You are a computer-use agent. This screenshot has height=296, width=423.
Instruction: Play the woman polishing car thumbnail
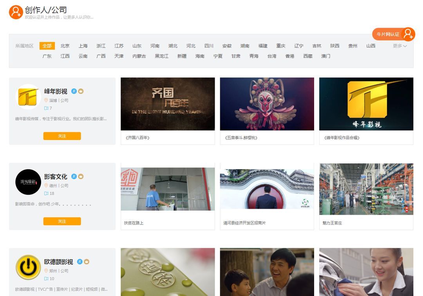coord(366,272)
